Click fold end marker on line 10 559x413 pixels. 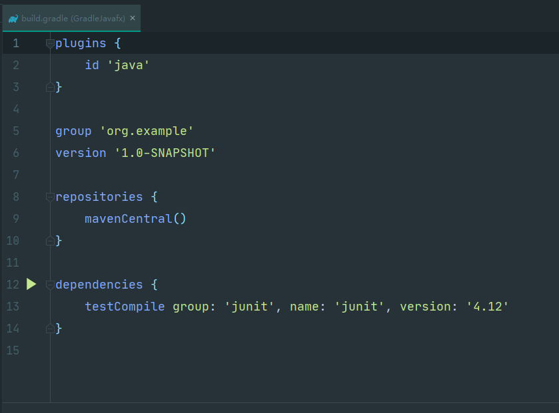pos(49,241)
